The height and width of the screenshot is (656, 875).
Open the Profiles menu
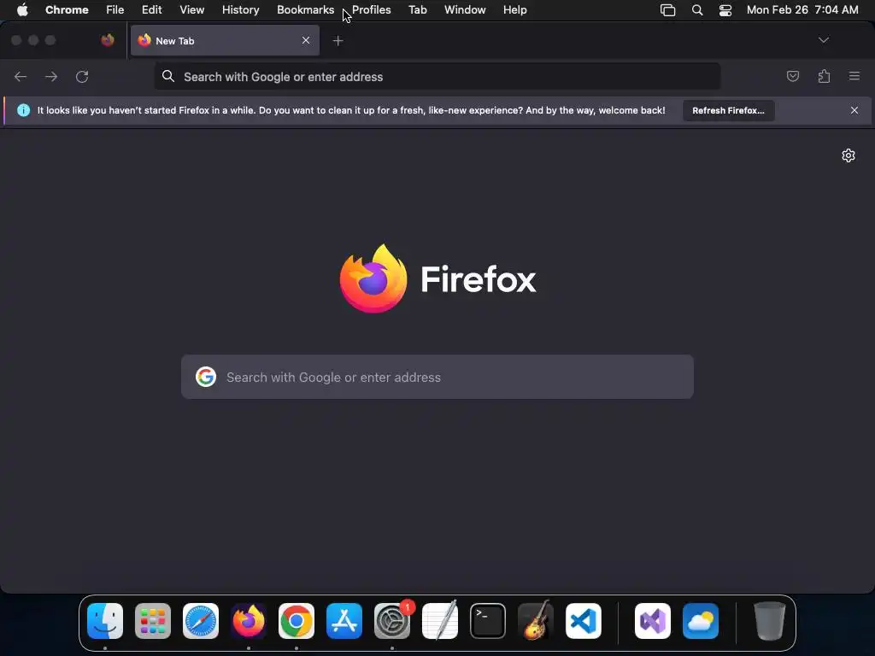click(x=371, y=10)
